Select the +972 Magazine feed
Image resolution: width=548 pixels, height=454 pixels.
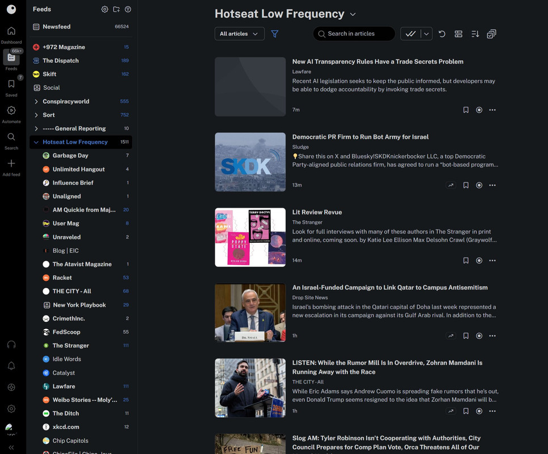point(80,47)
